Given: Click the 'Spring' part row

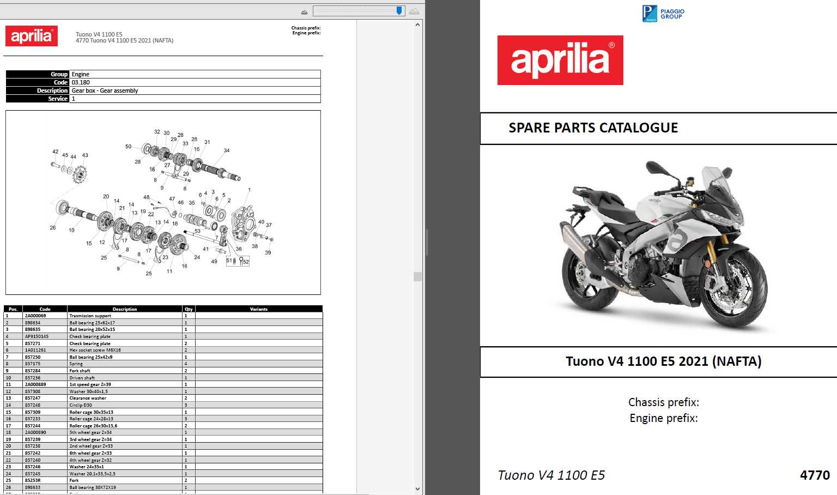Looking at the screenshot, I should point(163,364).
